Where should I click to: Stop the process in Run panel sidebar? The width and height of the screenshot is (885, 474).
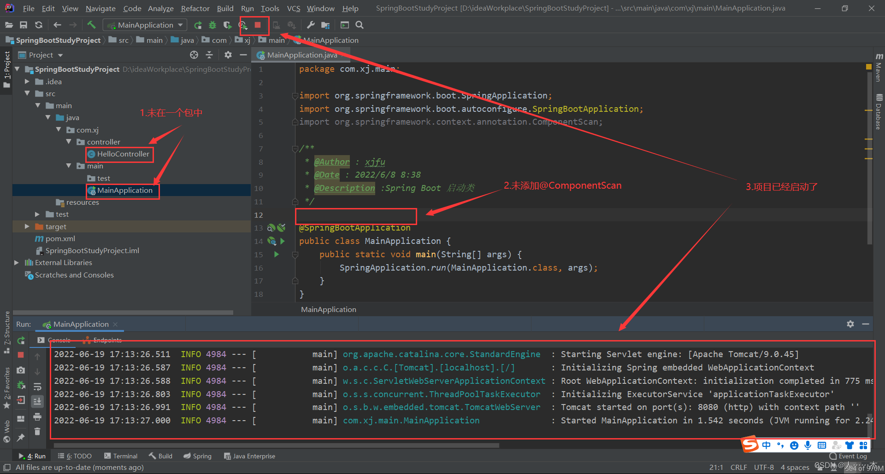click(x=21, y=355)
